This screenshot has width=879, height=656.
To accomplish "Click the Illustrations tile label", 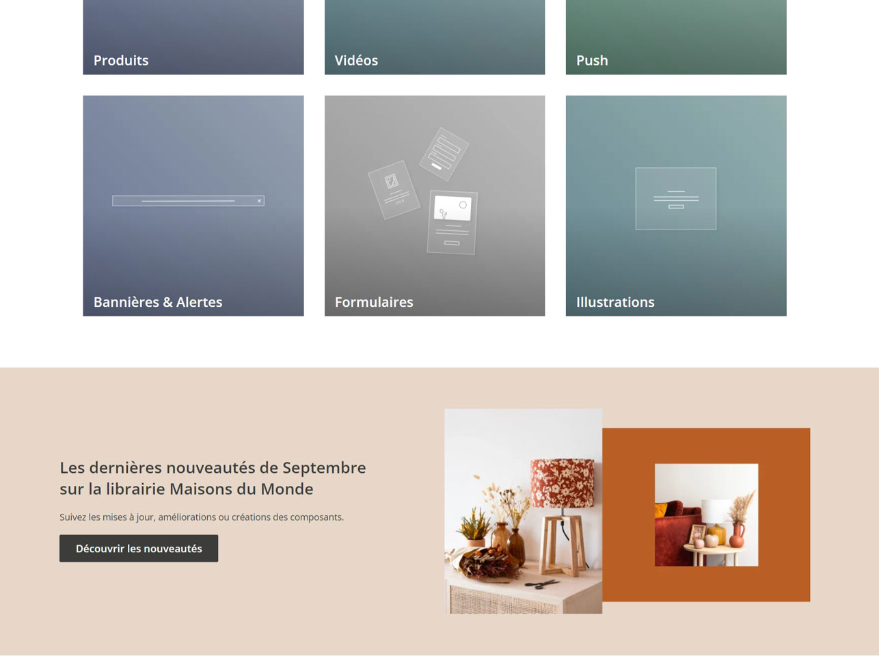I will (x=615, y=302).
